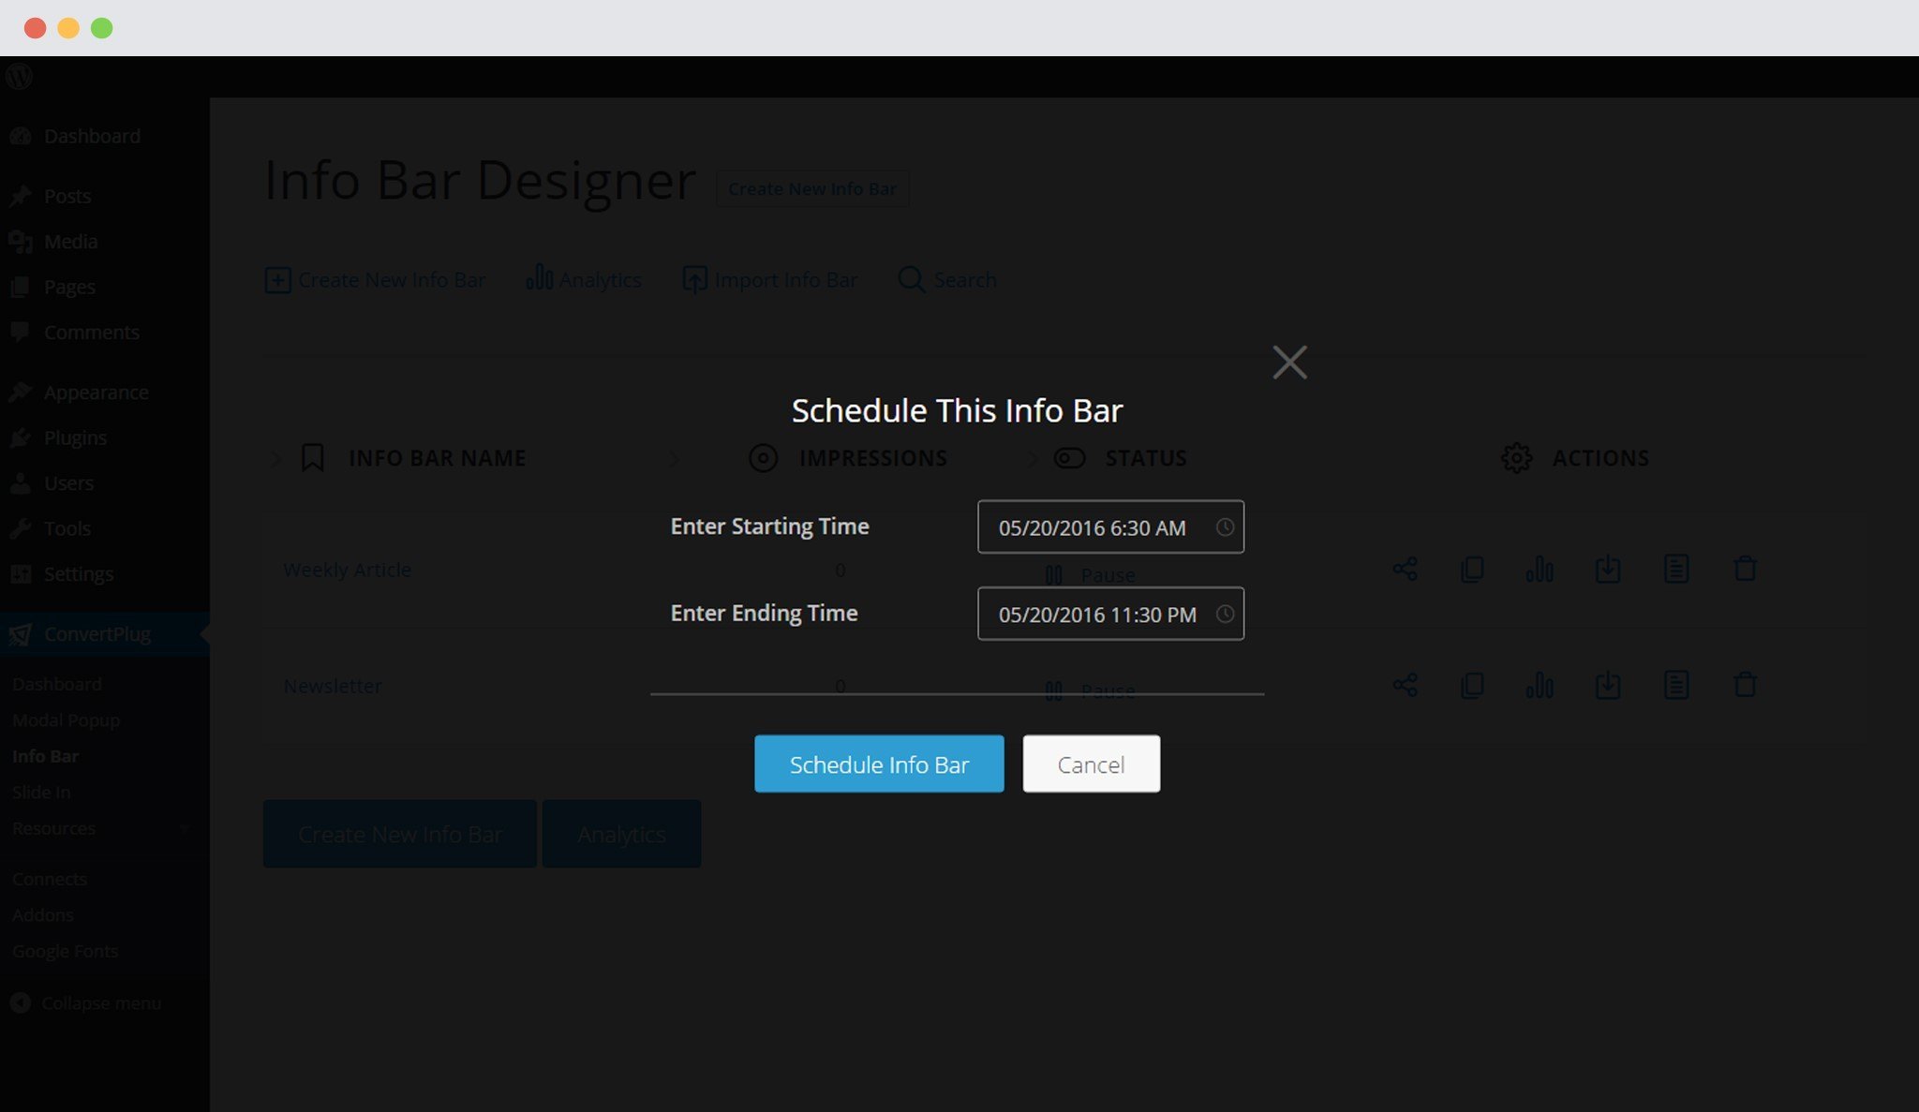Open ConvertPlug Dashboard submenu

pyautogui.click(x=57, y=684)
